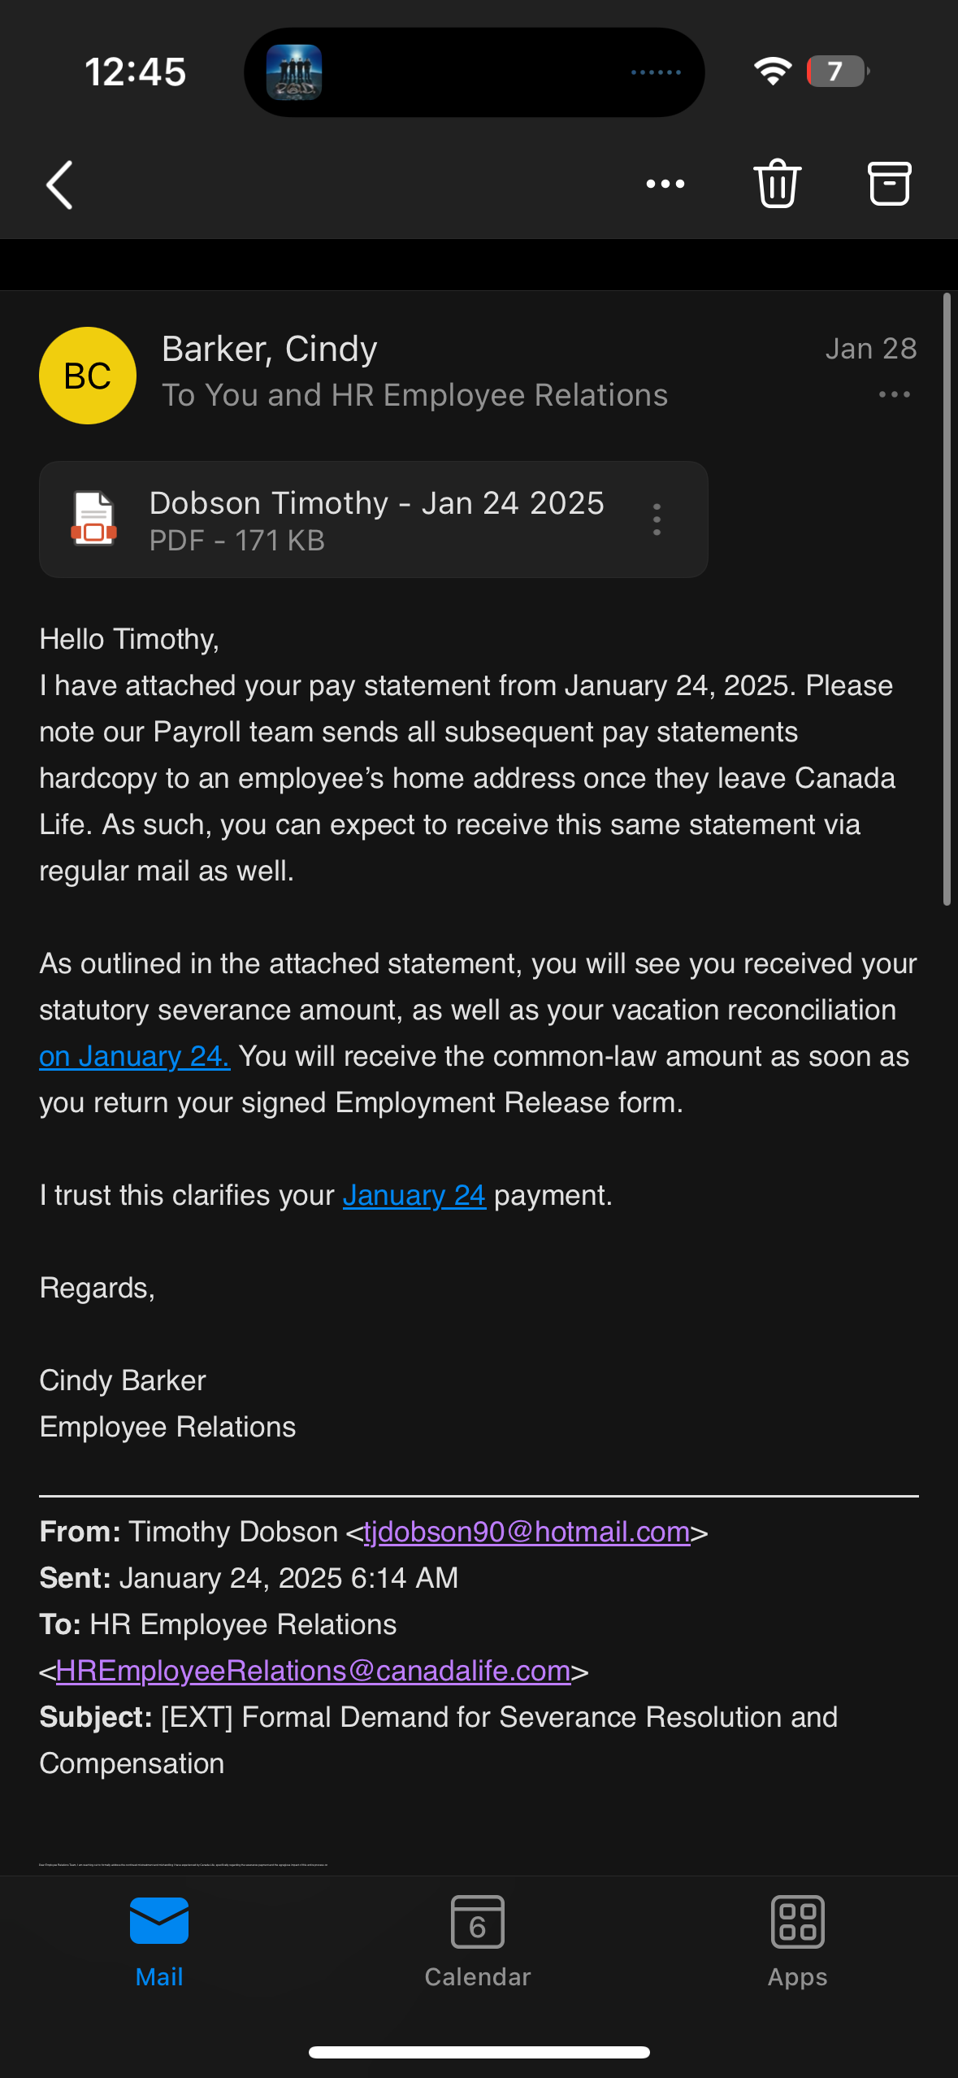This screenshot has width=958, height=2078.
Task: Open the Calendar tab icon
Action: [x=478, y=1923]
